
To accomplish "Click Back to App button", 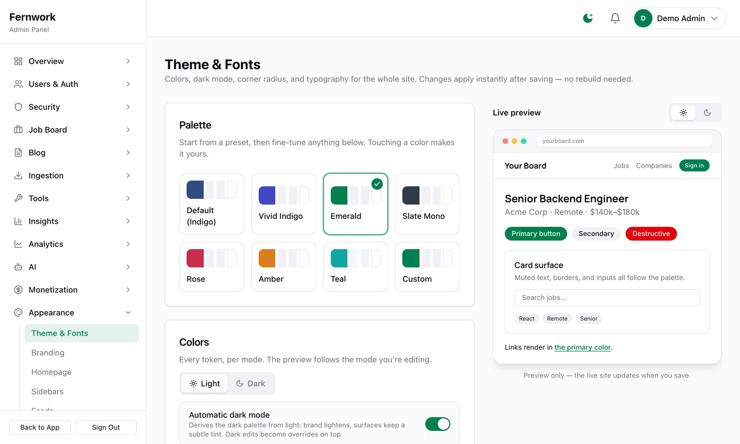I will pos(40,427).
